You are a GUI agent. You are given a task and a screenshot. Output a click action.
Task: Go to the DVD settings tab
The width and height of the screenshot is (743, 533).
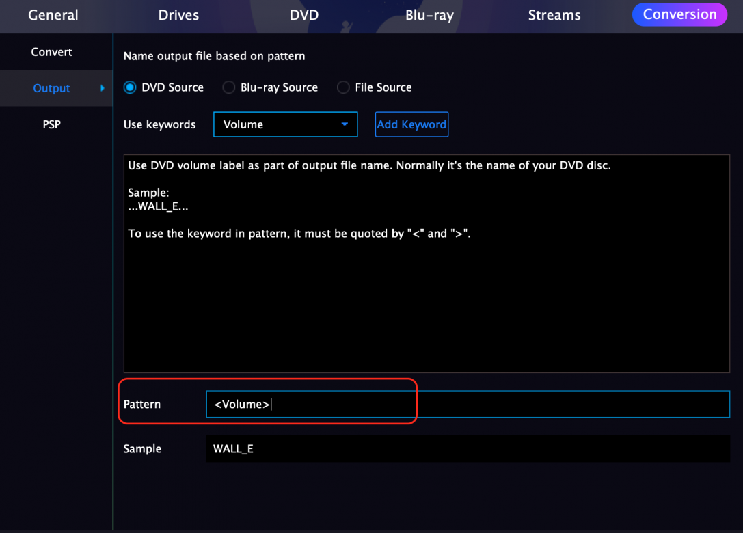pyautogui.click(x=303, y=15)
